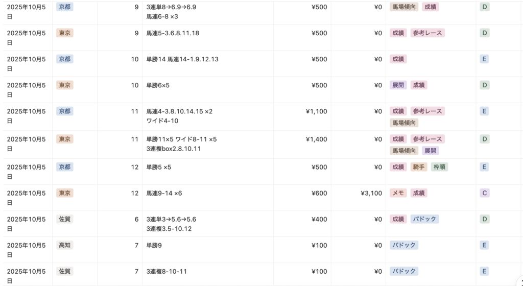Click the ¥400 bet amount cell
The height and width of the screenshot is (286, 523).
point(319,219)
